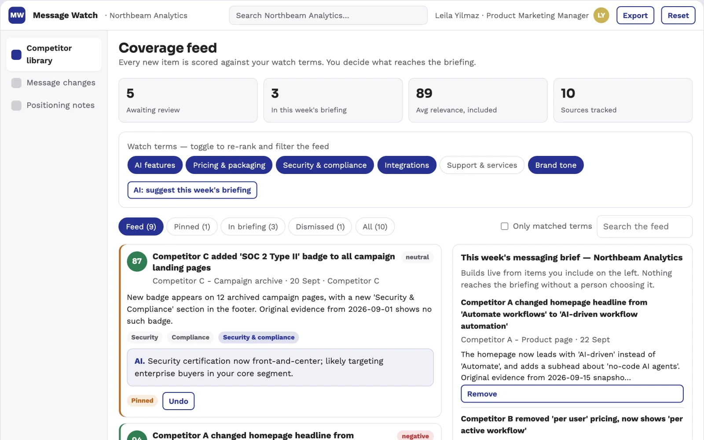Click the In this week's briefing stat card

click(x=333, y=100)
